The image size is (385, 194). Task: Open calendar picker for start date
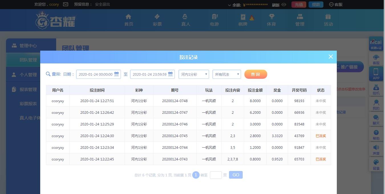[116, 74]
